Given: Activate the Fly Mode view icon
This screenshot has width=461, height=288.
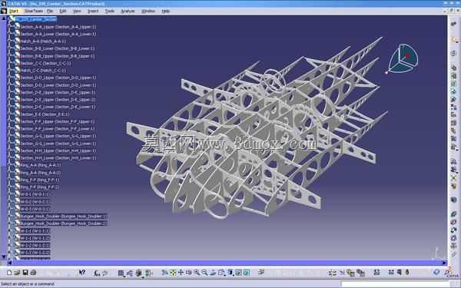Looking at the screenshot, I should pos(164,273).
